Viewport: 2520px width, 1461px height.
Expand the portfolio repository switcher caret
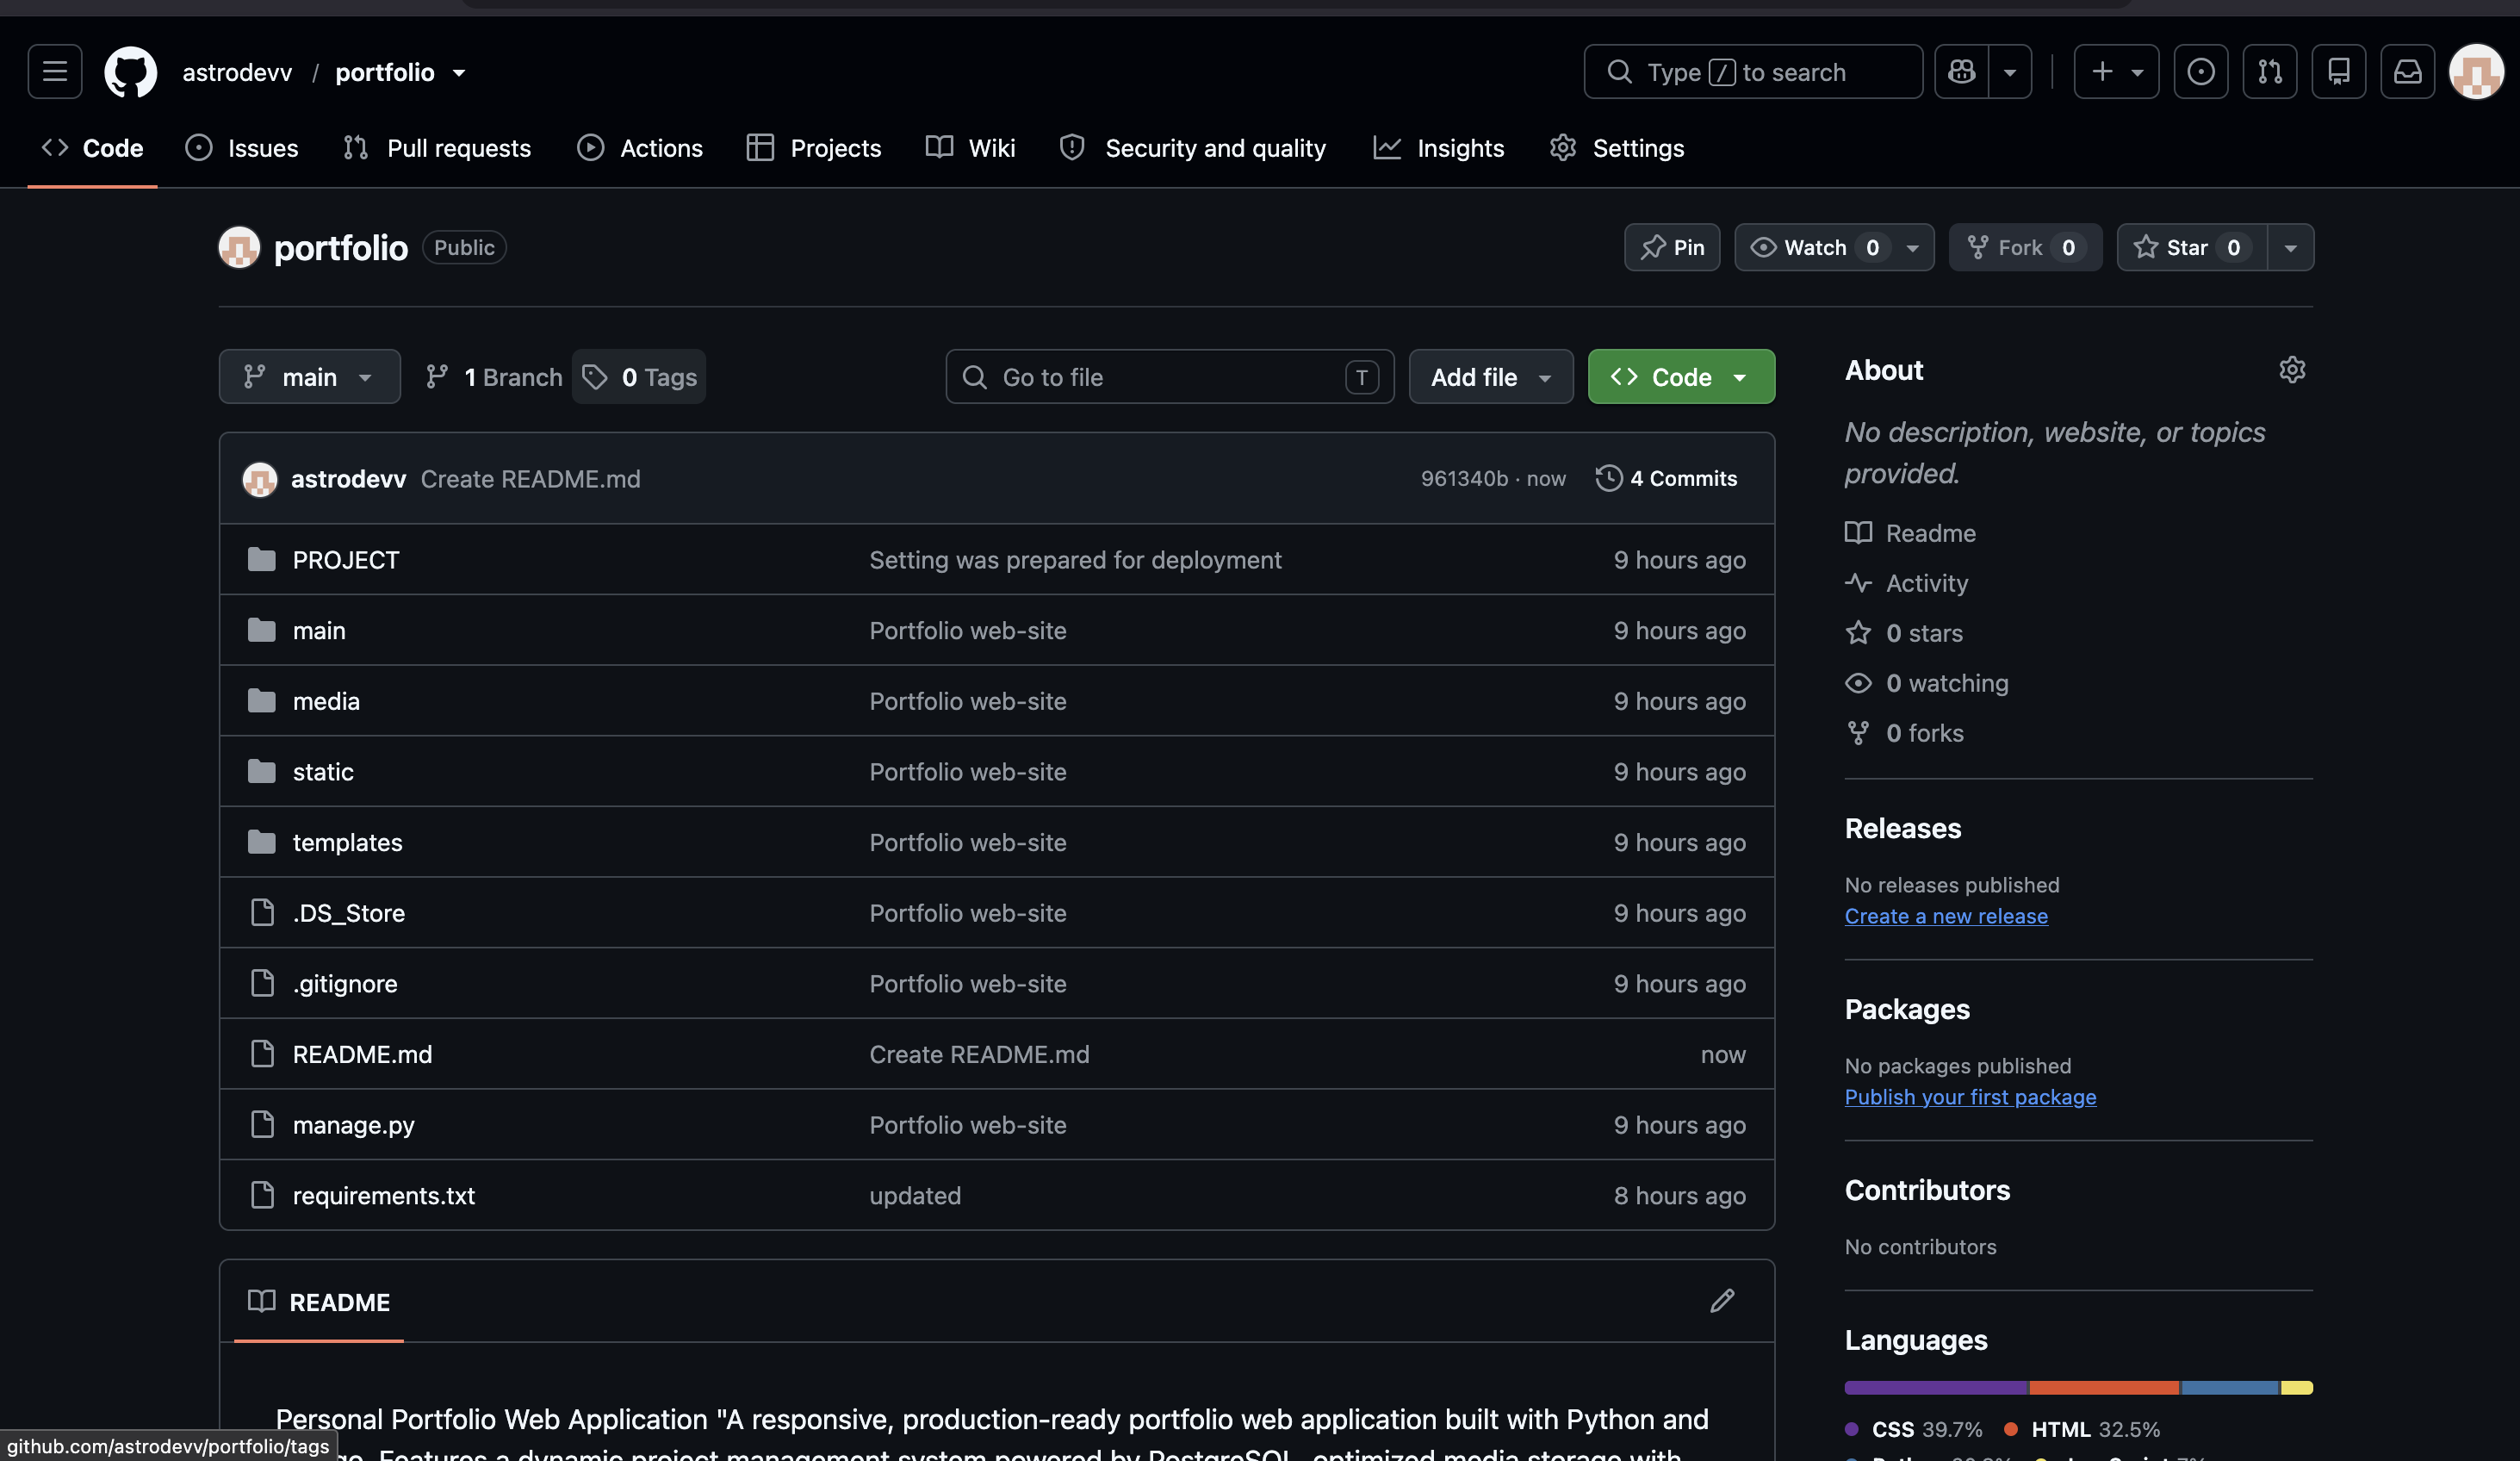459,73
